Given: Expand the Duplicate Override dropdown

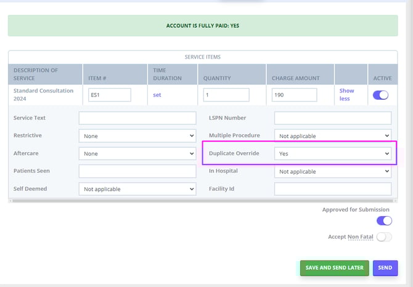Looking at the screenshot, I should pyautogui.click(x=332, y=153).
